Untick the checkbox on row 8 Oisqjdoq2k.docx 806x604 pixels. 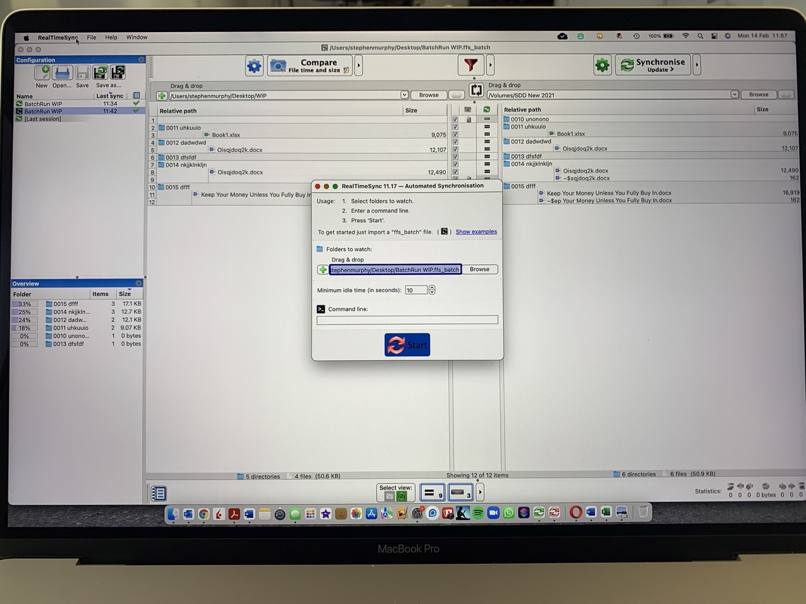pos(455,172)
